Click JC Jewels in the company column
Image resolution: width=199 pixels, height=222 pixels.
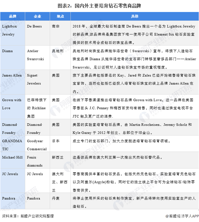[38, 180]
